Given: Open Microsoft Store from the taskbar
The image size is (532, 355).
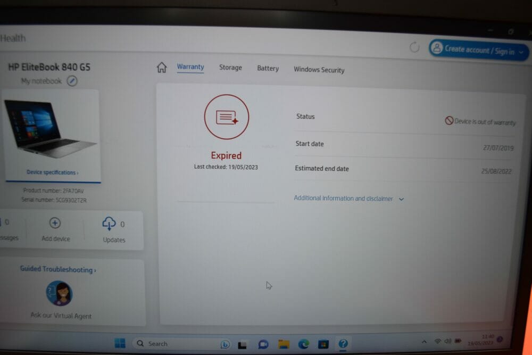Looking at the screenshot, I should [x=323, y=344].
